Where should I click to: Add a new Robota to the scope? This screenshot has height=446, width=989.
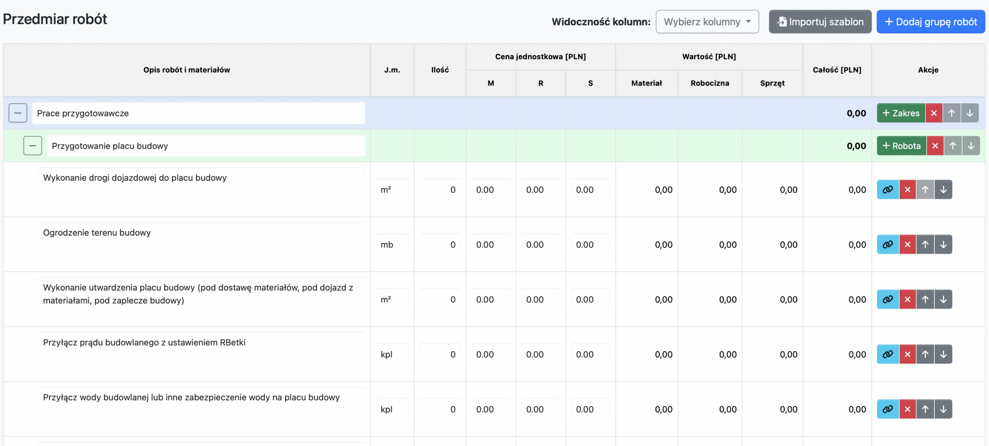(x=901, y=146)
